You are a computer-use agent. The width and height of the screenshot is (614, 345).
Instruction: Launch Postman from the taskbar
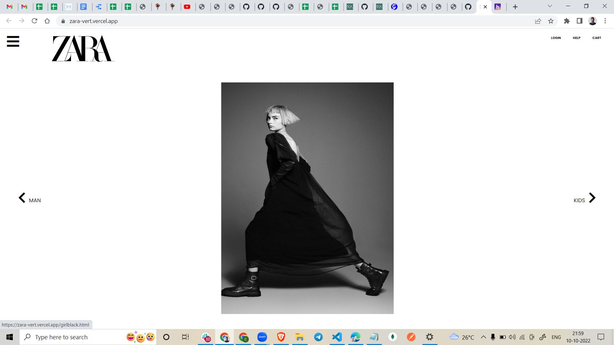pyautogui.click(x=411, y=337)
